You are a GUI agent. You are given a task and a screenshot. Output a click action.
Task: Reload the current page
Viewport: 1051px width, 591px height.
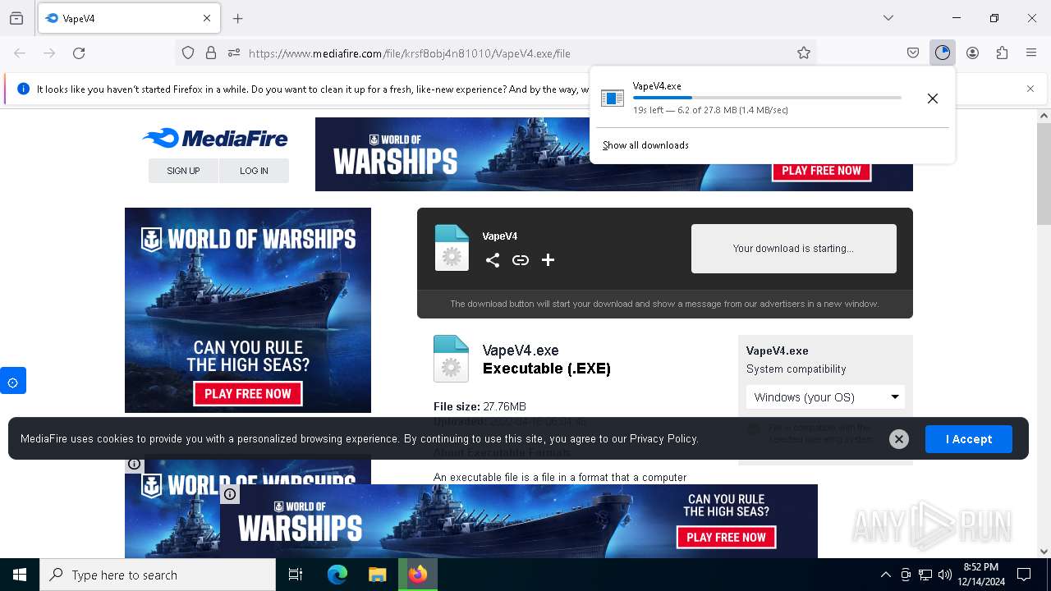point(79,53)
